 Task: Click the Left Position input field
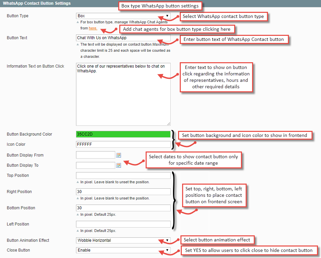(123, 224)
